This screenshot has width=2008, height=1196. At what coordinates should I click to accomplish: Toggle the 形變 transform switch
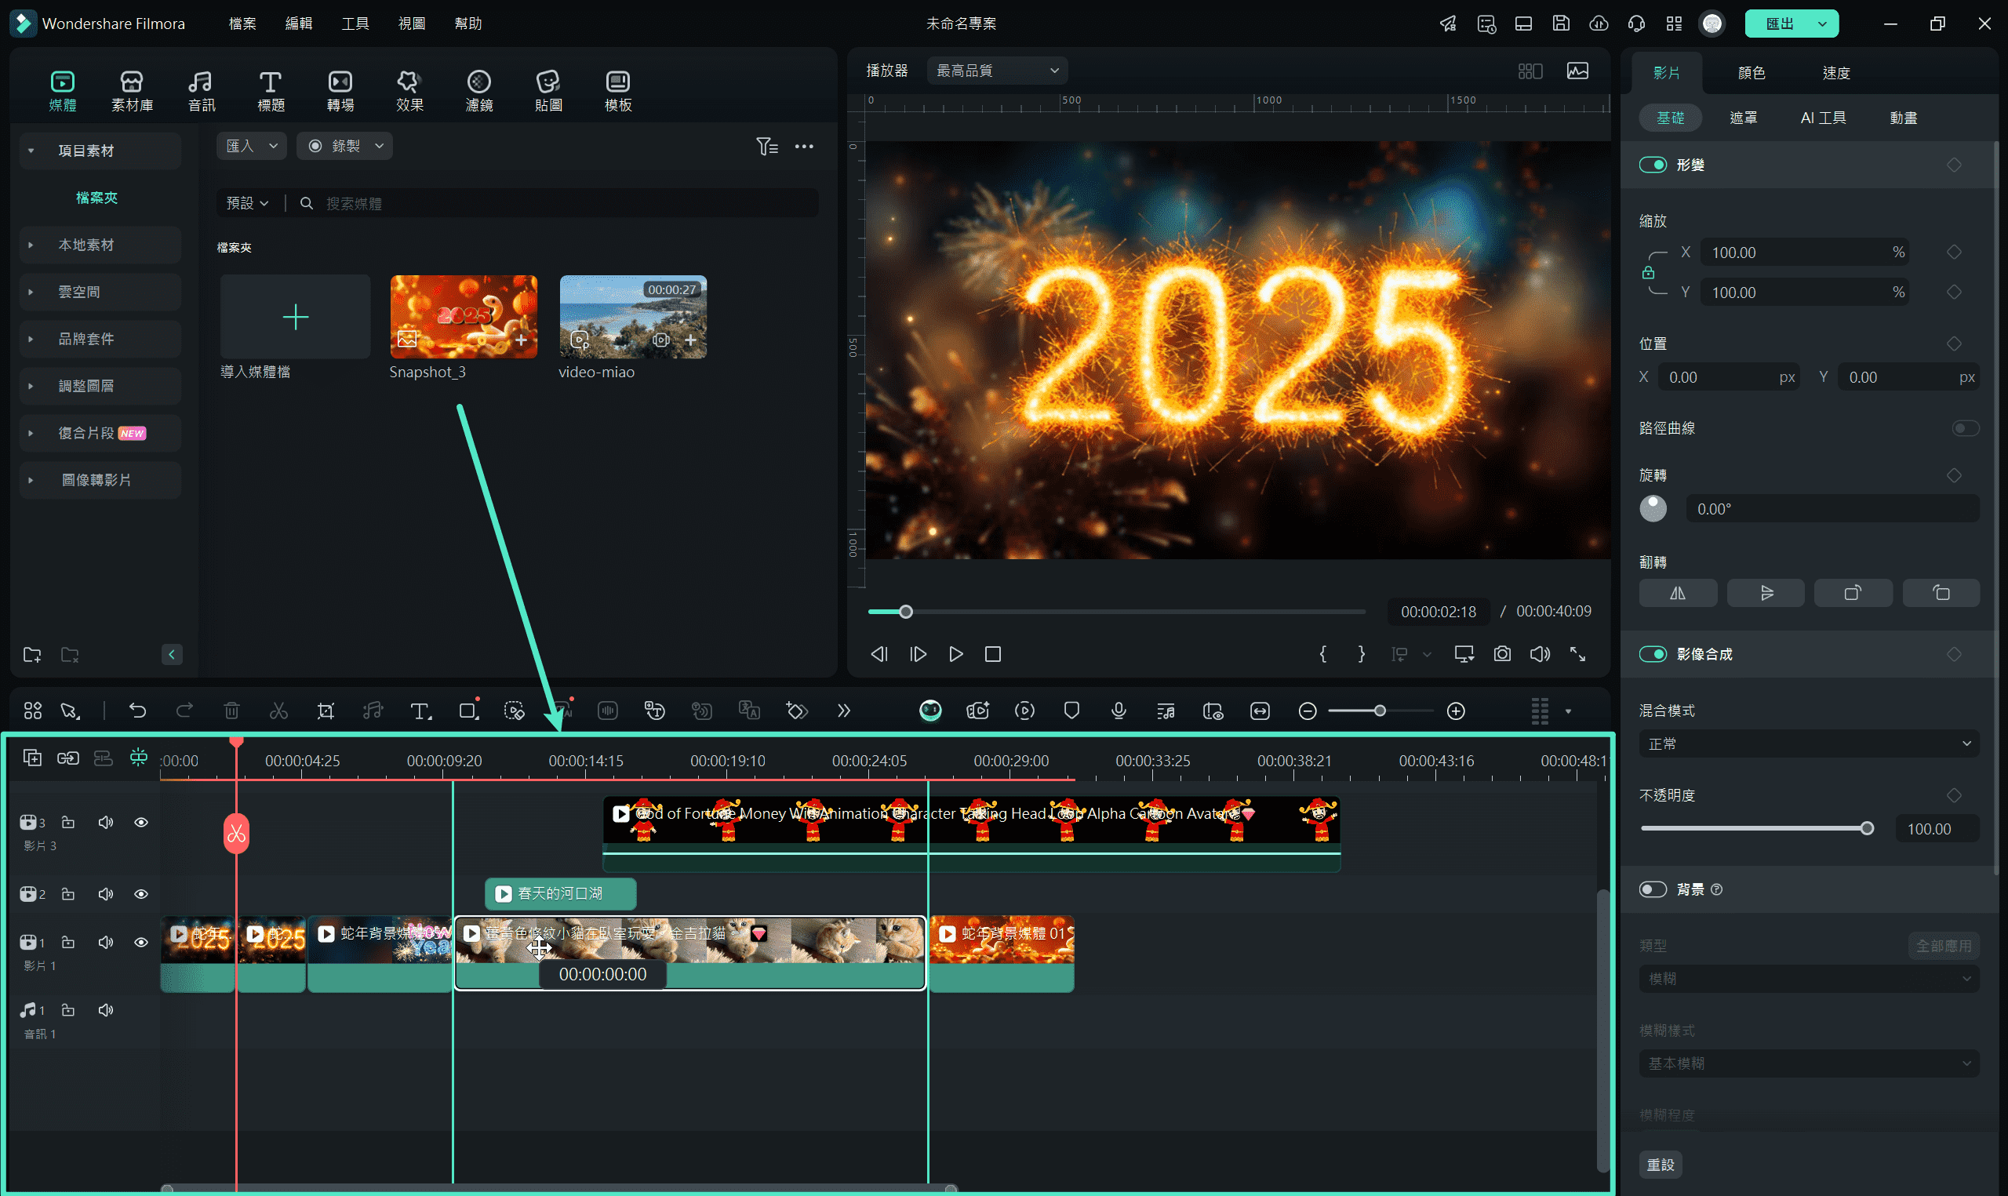[x=1653, y=165]
